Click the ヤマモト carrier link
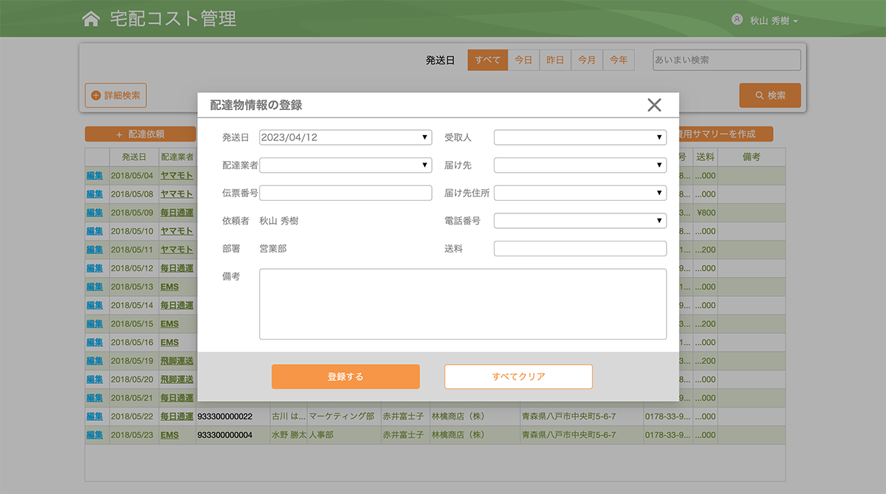The width and height of the screenshot is (886, 494). 176,175
